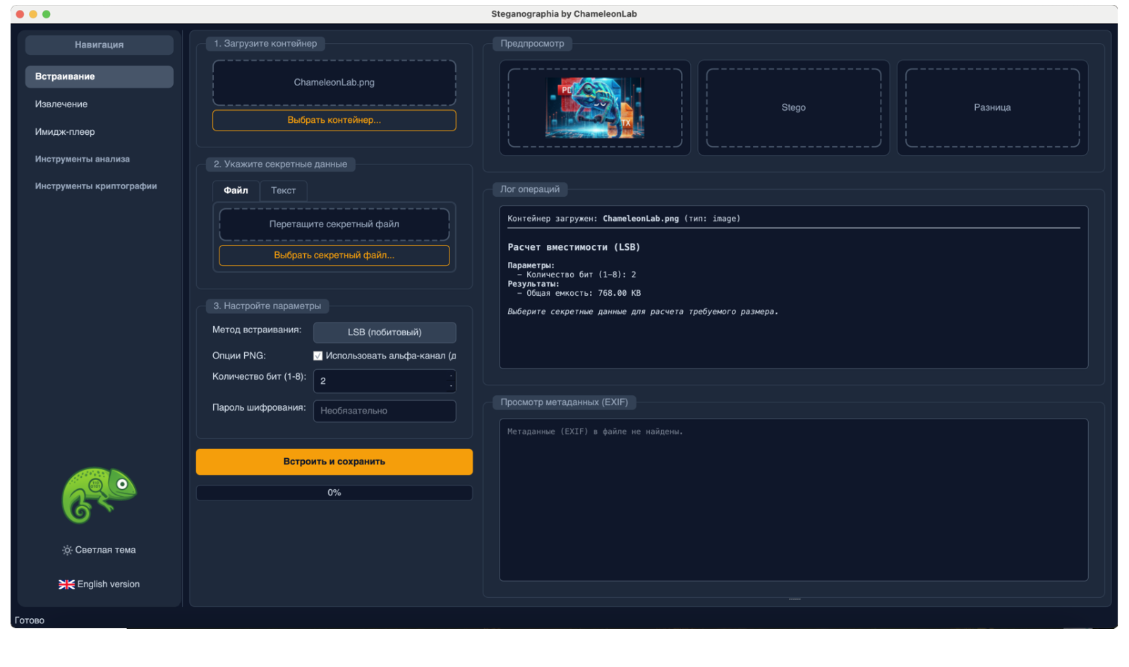Go to Инструменты анализа section
The width and height of the screenshot is (1129, 667).
click(83, 159)
